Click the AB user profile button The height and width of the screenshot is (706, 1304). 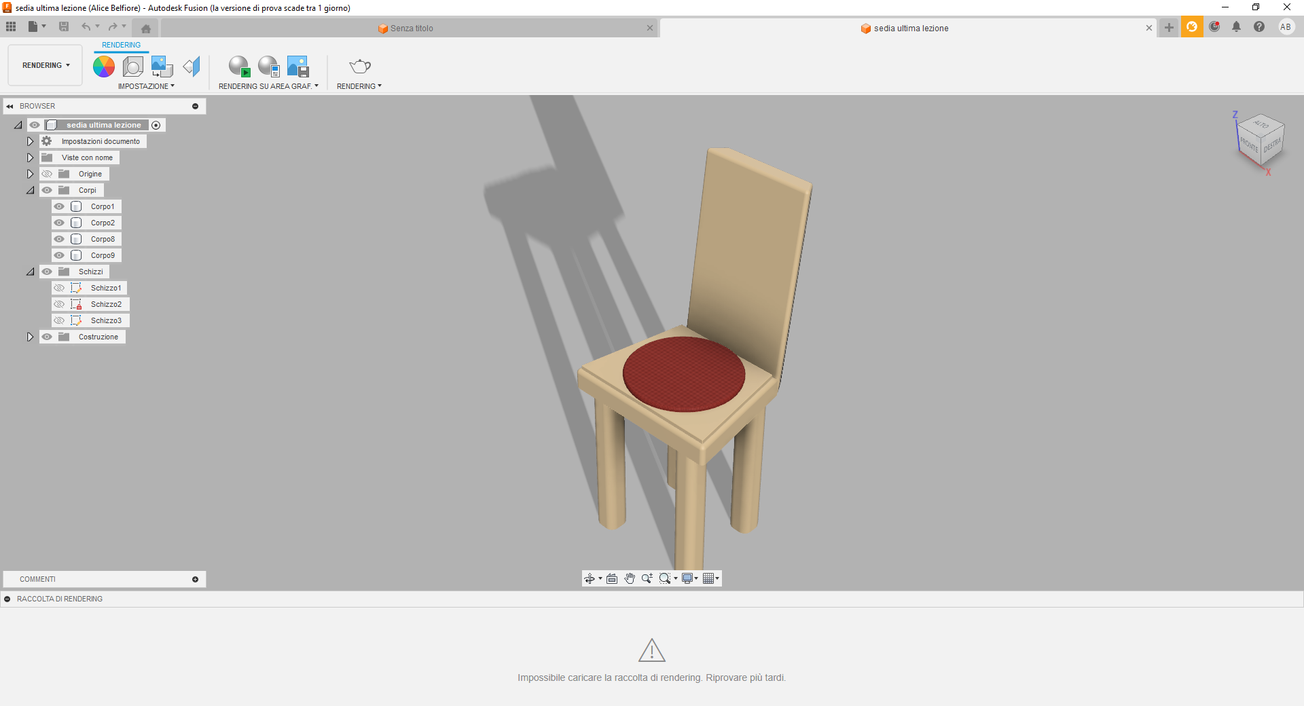1285,27
